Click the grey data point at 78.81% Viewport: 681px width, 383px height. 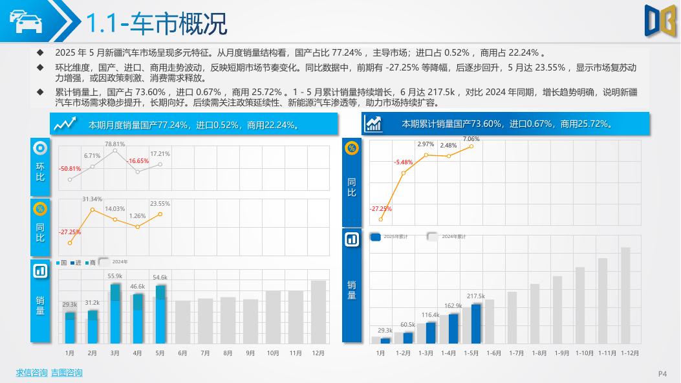114,151
